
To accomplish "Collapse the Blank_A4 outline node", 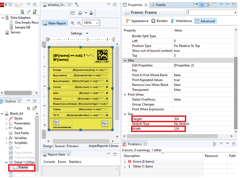I will [2, 114].
